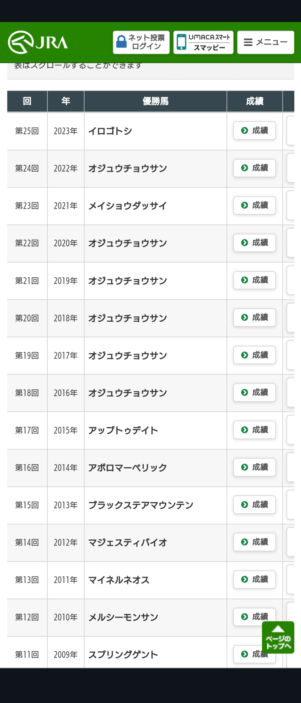Click the arrow icon in 2015 results button
301x703 pixels.
(245, 430)
